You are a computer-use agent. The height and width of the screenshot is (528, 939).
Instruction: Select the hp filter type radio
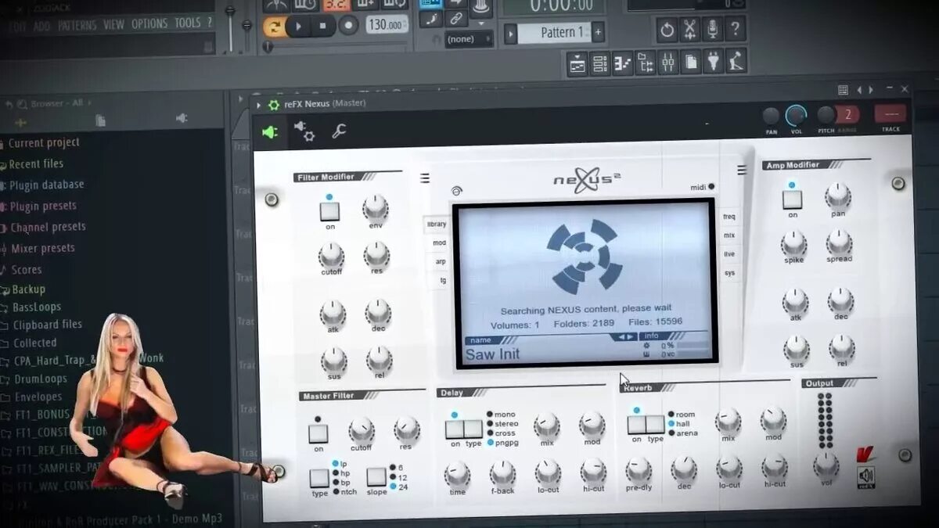(x=335, y=472)
